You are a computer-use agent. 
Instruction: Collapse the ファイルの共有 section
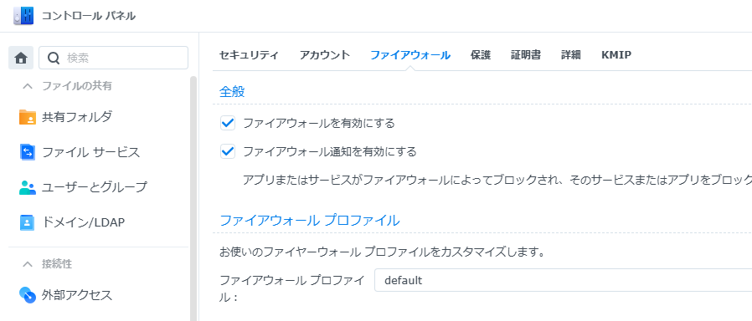coord(28,86)
